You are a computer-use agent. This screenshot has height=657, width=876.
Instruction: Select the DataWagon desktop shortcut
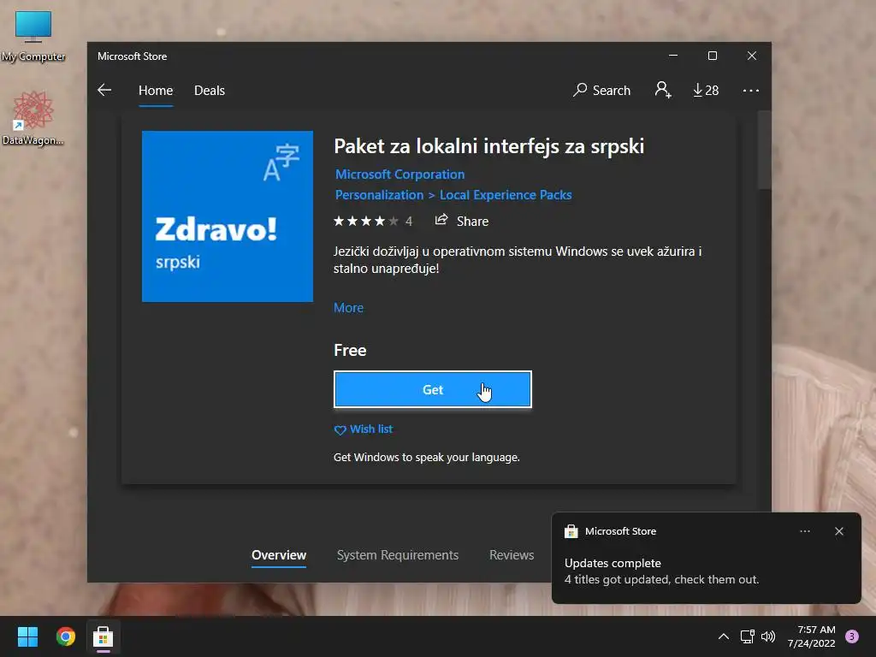click(x=33, y=118)
